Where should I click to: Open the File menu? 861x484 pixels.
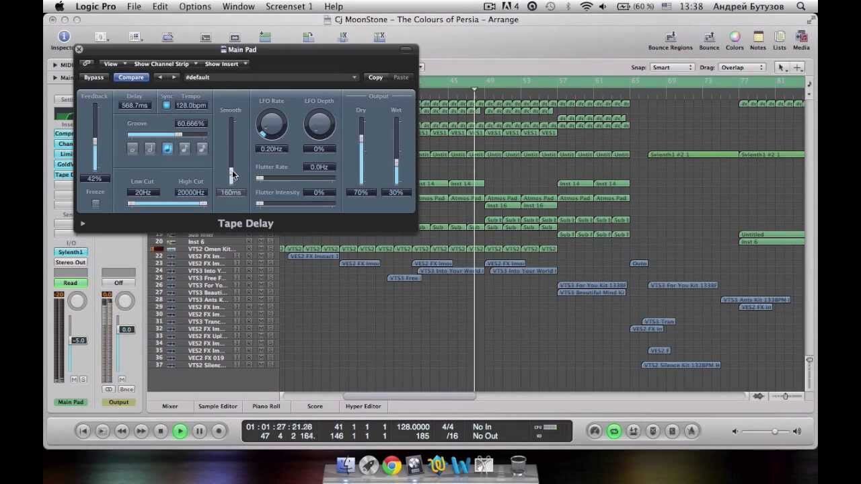(134, 6)
